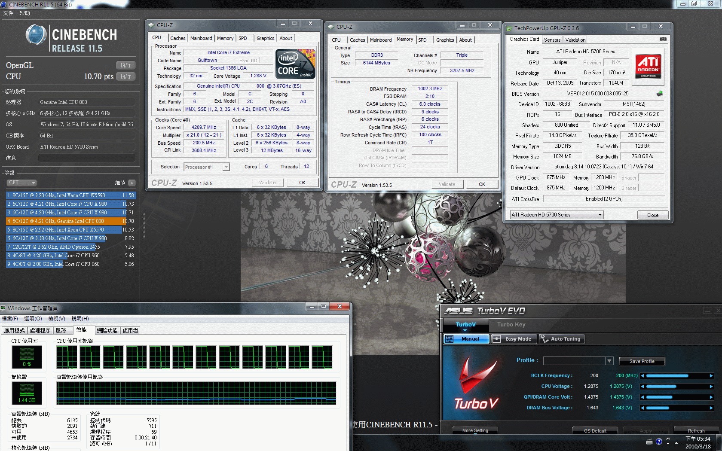Open the Validation tab in GPU-Z
Image resolution: width=722 pixels, height=451 pixels.
tap(575, 40)
